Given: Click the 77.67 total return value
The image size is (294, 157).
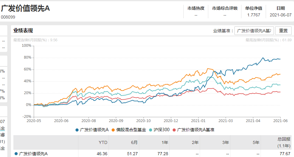Looking at the screenshot, I should pos(285,154).
